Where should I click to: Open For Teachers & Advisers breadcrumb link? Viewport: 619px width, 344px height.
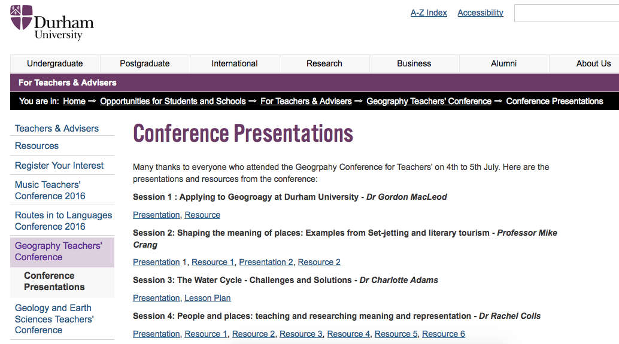306,101
